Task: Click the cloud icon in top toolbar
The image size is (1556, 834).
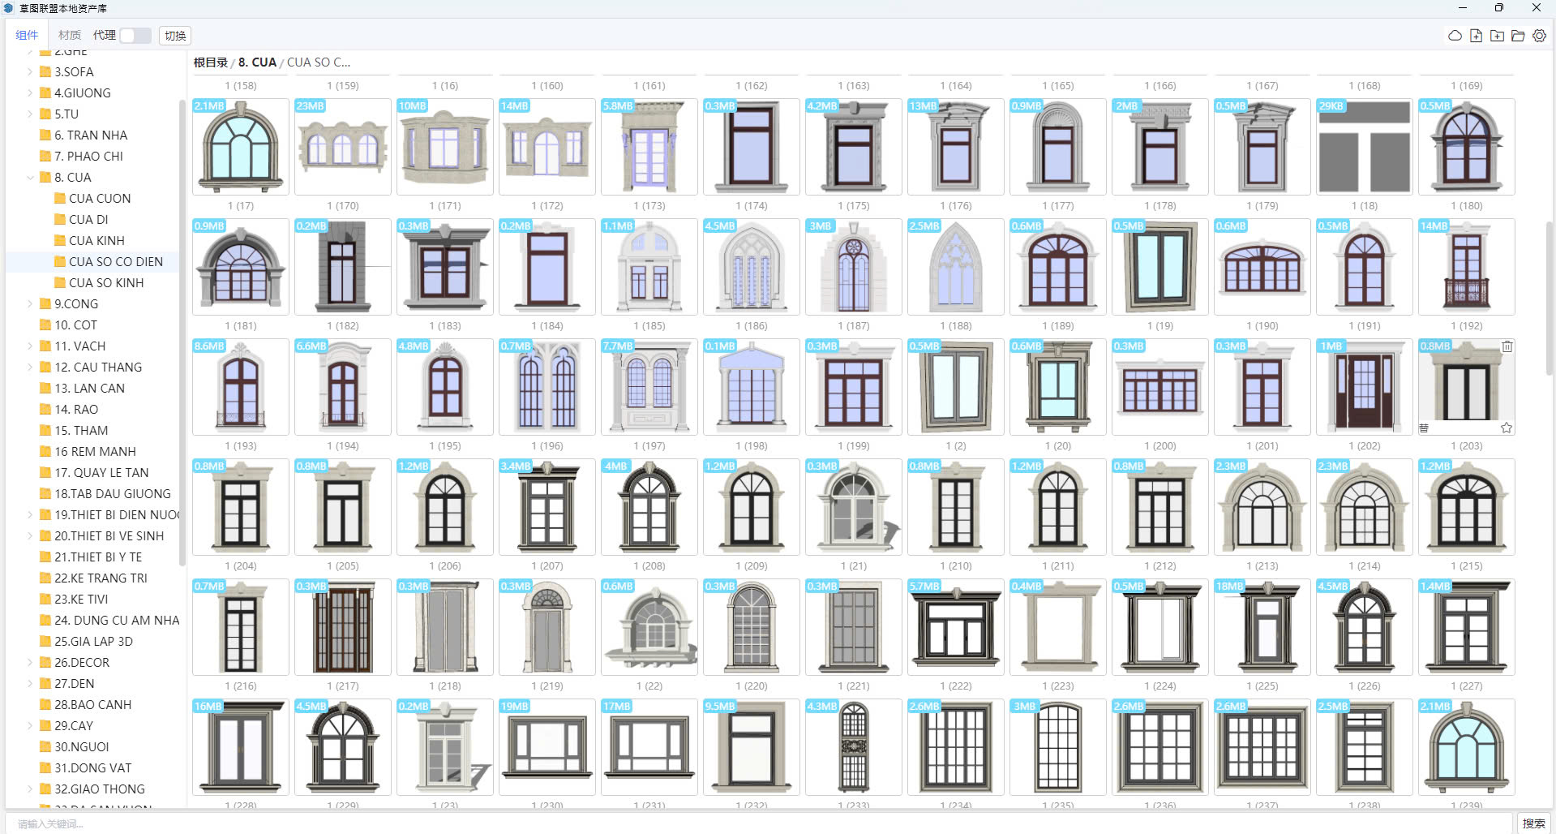Action: [x=1455, y=36]
